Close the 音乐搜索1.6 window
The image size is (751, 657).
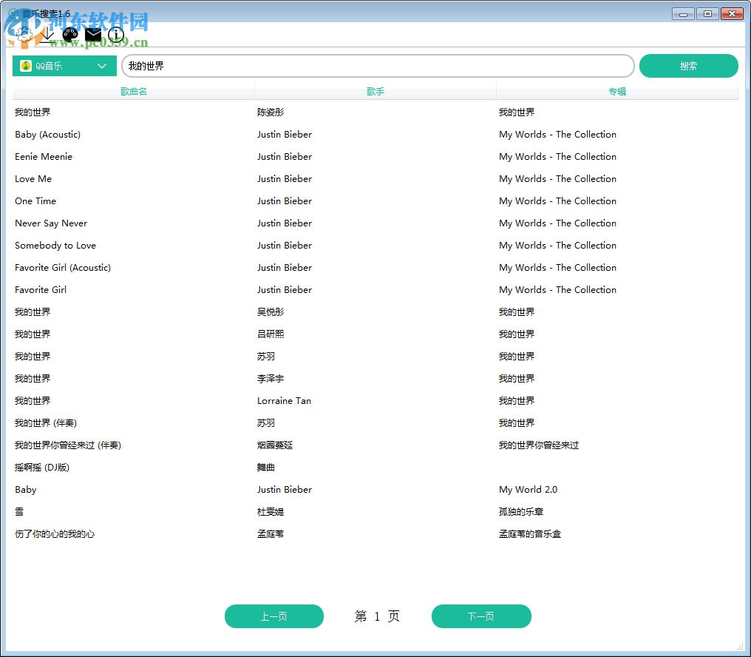[x=732, y=14]
